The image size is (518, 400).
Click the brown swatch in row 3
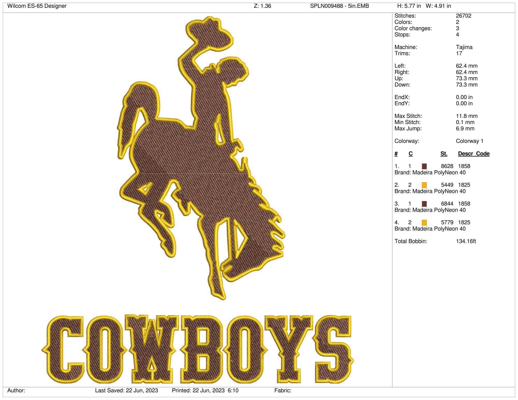[x=424, y=204]
